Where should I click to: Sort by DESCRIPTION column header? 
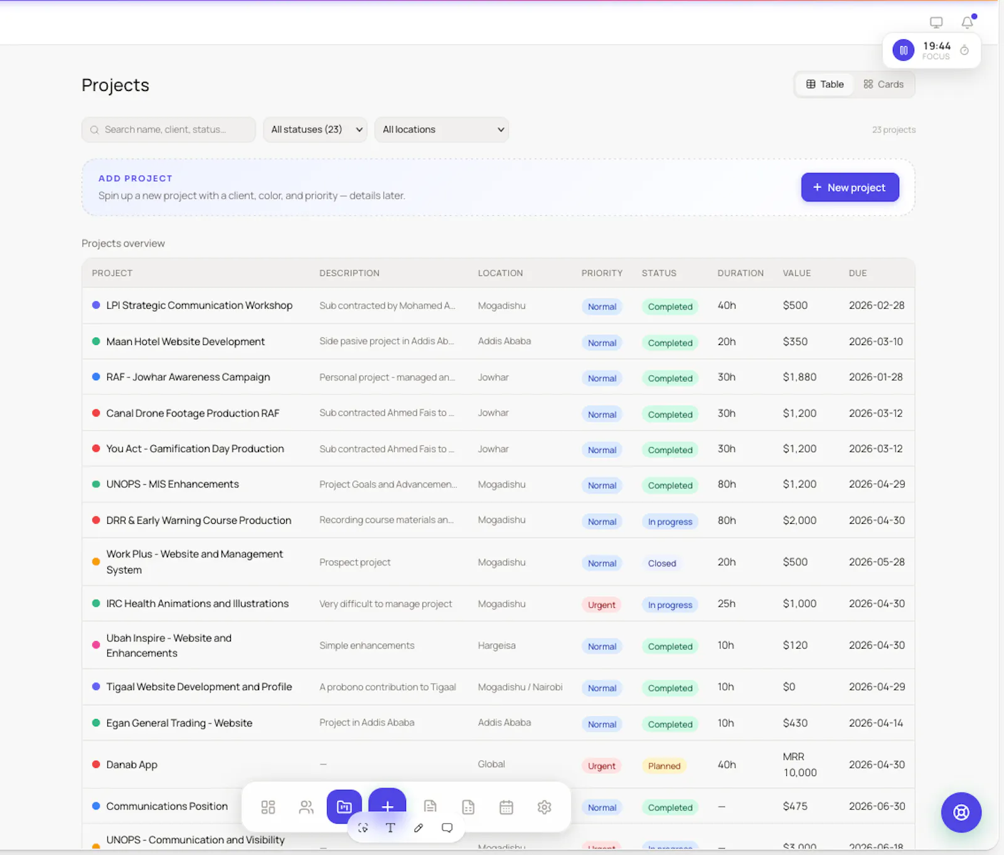349,273
